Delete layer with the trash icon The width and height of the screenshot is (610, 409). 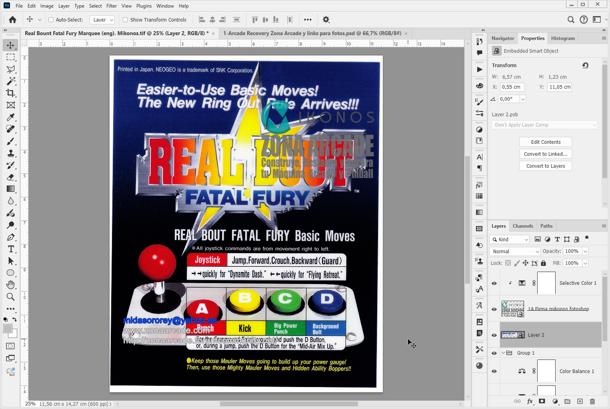point(592,401)
